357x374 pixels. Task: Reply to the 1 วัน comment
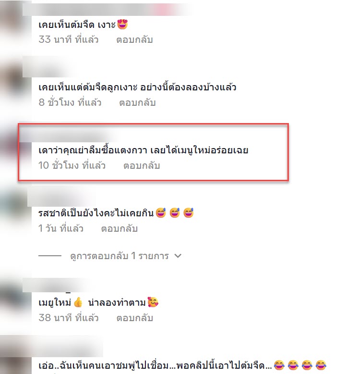tap(119, 229)
